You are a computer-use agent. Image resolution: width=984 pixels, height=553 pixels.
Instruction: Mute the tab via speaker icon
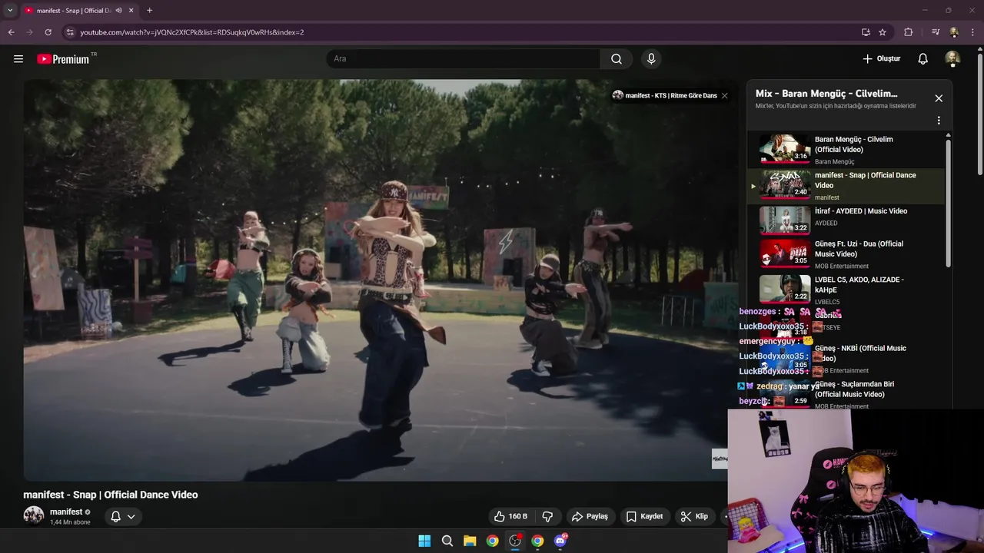(118, 11)
